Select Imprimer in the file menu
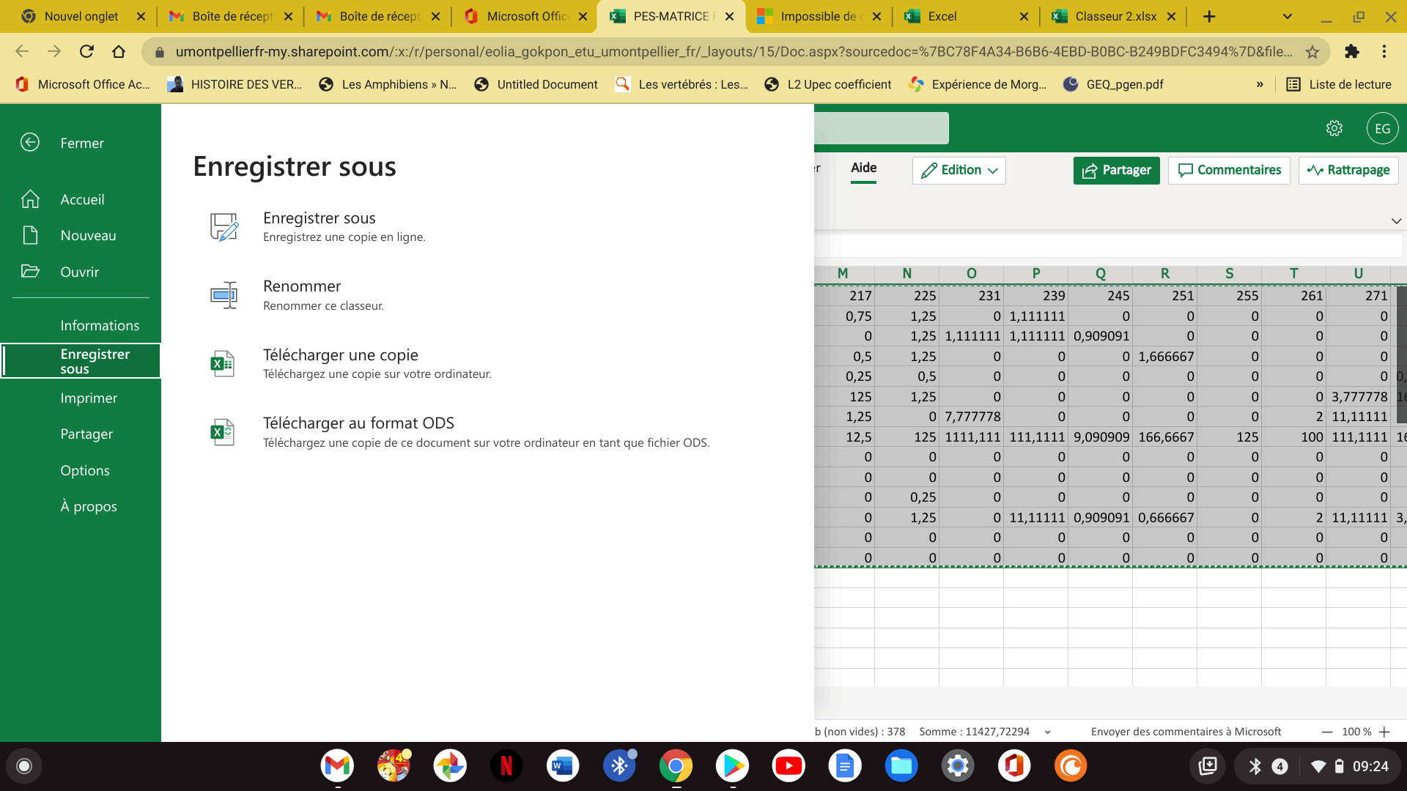Image resolution: width=1407 pixels, height=791 pixels. (x=89, y=398)
